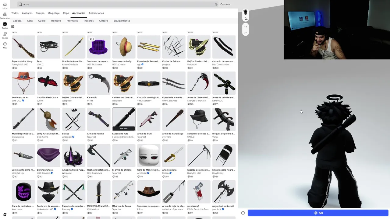Click the avatar portrait view icon

tap(246, 12)
